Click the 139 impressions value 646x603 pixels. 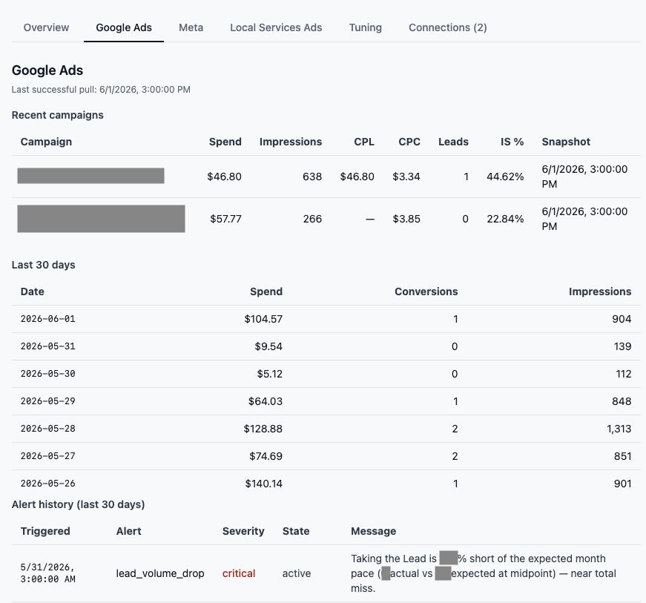click(622, 346)
